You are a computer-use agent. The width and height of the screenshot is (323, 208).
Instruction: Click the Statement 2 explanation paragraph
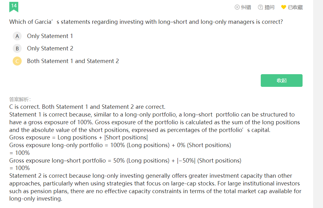tap(155, 187)
